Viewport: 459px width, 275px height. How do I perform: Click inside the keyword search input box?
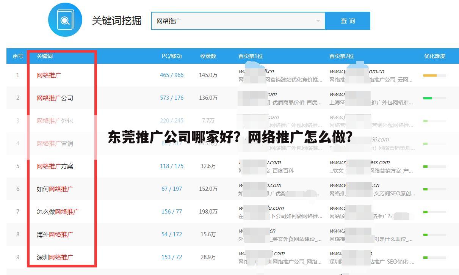tap(227, 21)
